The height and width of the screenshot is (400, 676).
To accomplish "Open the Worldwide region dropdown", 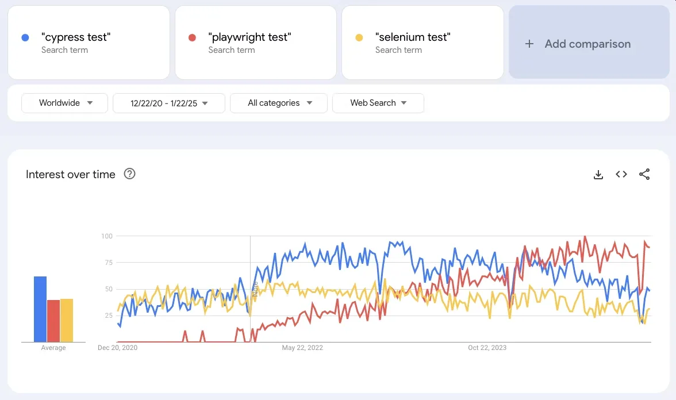I will [x=64, y=103].
